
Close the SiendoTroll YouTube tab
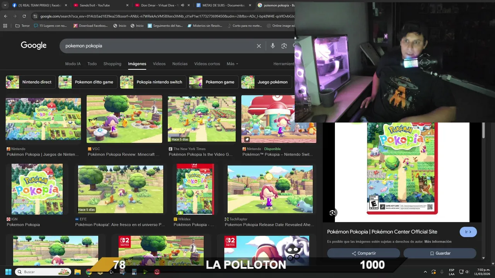click(x=127, y=5)
